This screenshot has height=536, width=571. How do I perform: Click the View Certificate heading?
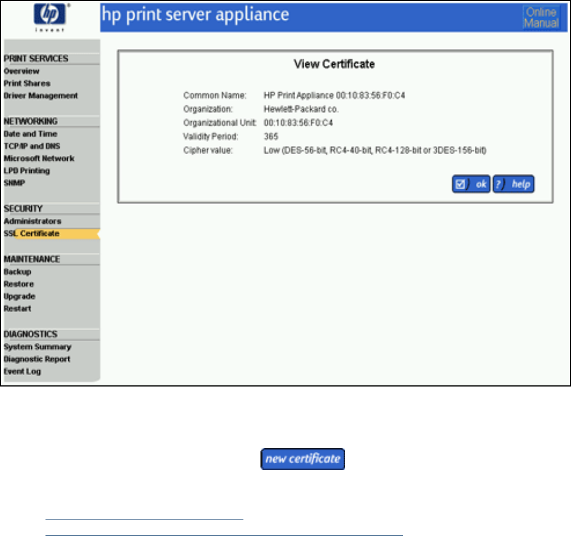[334, 64]
